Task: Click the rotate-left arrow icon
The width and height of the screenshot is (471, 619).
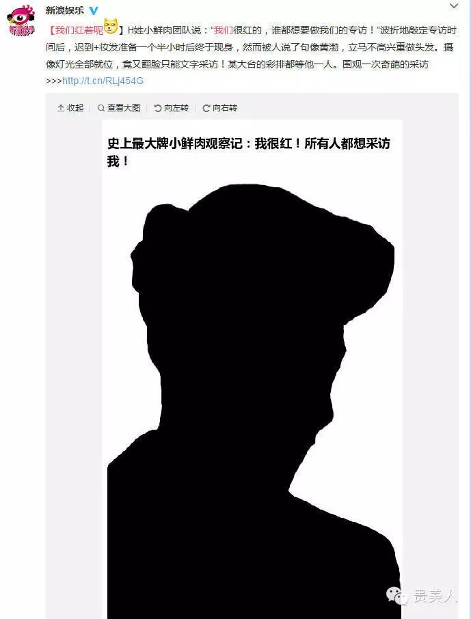Action: click(158, 108)
